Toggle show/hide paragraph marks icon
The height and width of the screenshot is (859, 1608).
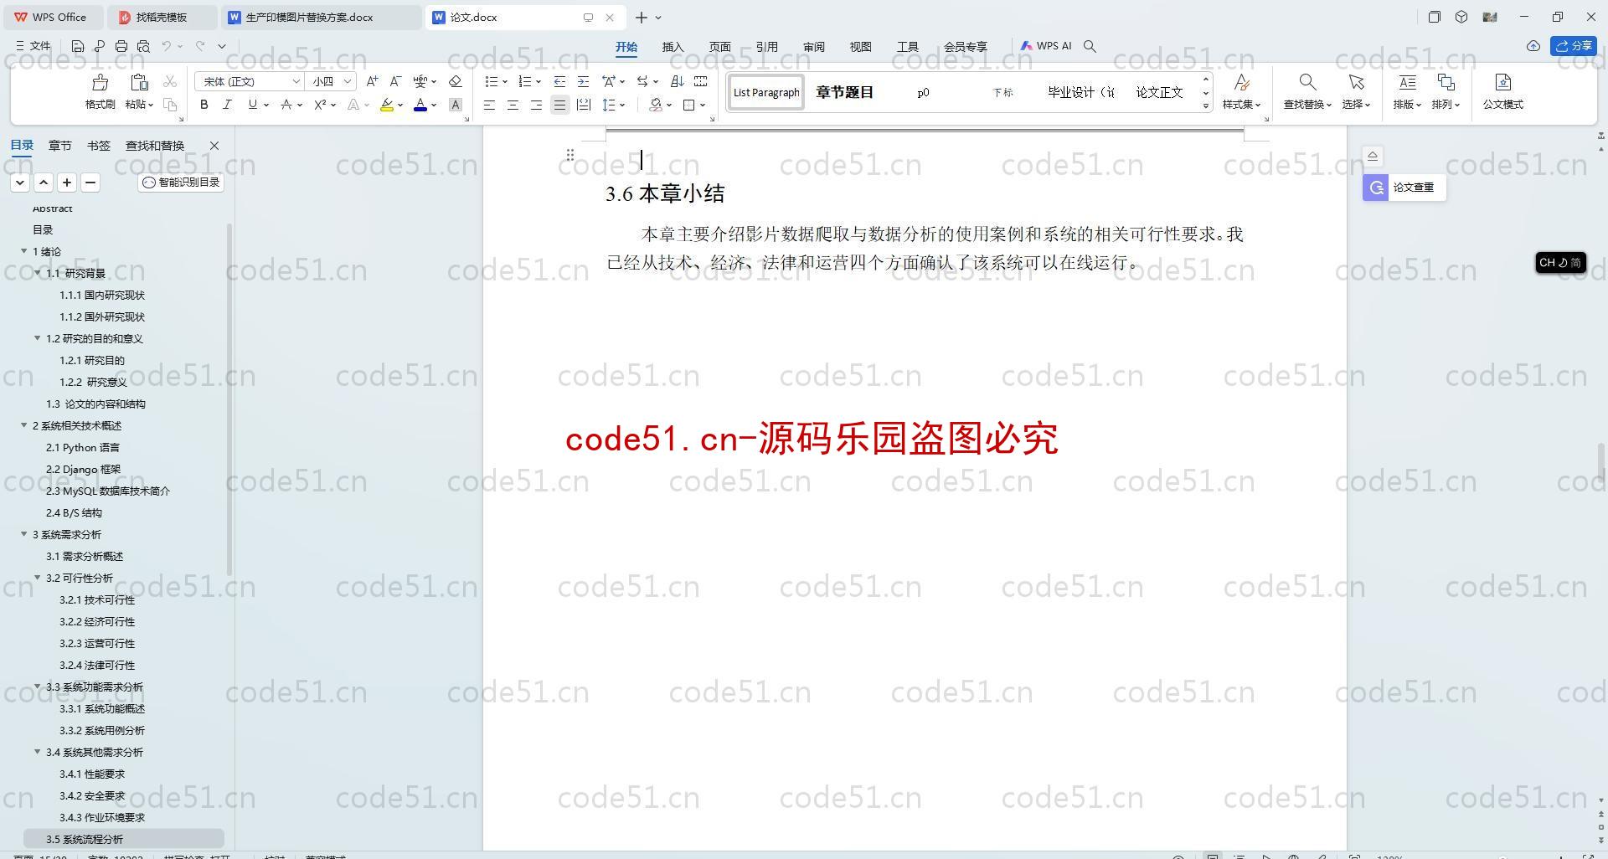coord(701,81)
